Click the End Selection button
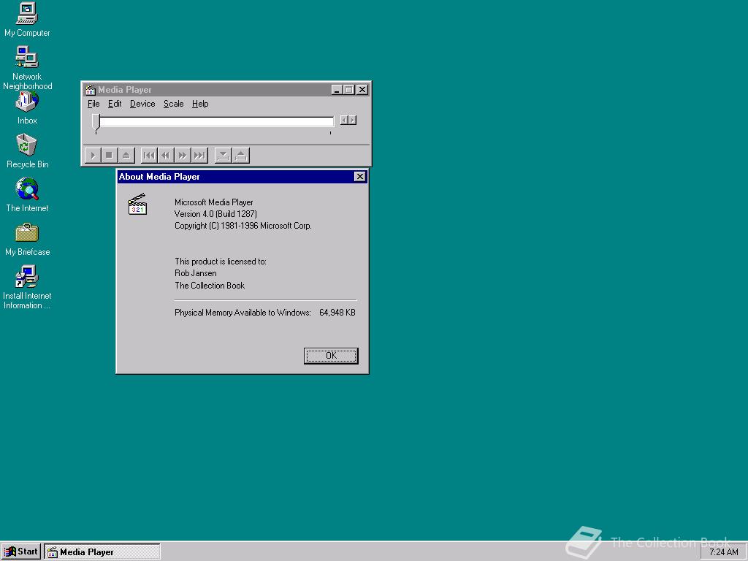 pyautogui.click(x=241, y=156)
